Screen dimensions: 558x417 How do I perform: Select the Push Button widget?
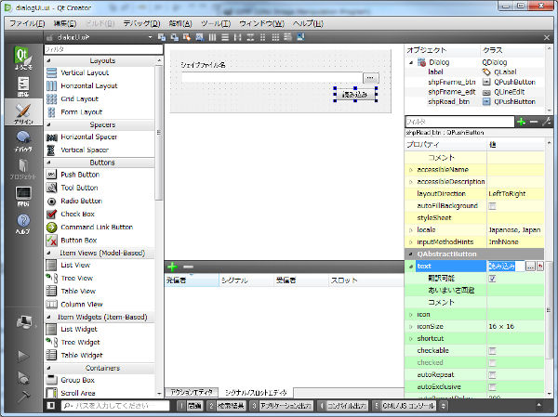(80, 175)
